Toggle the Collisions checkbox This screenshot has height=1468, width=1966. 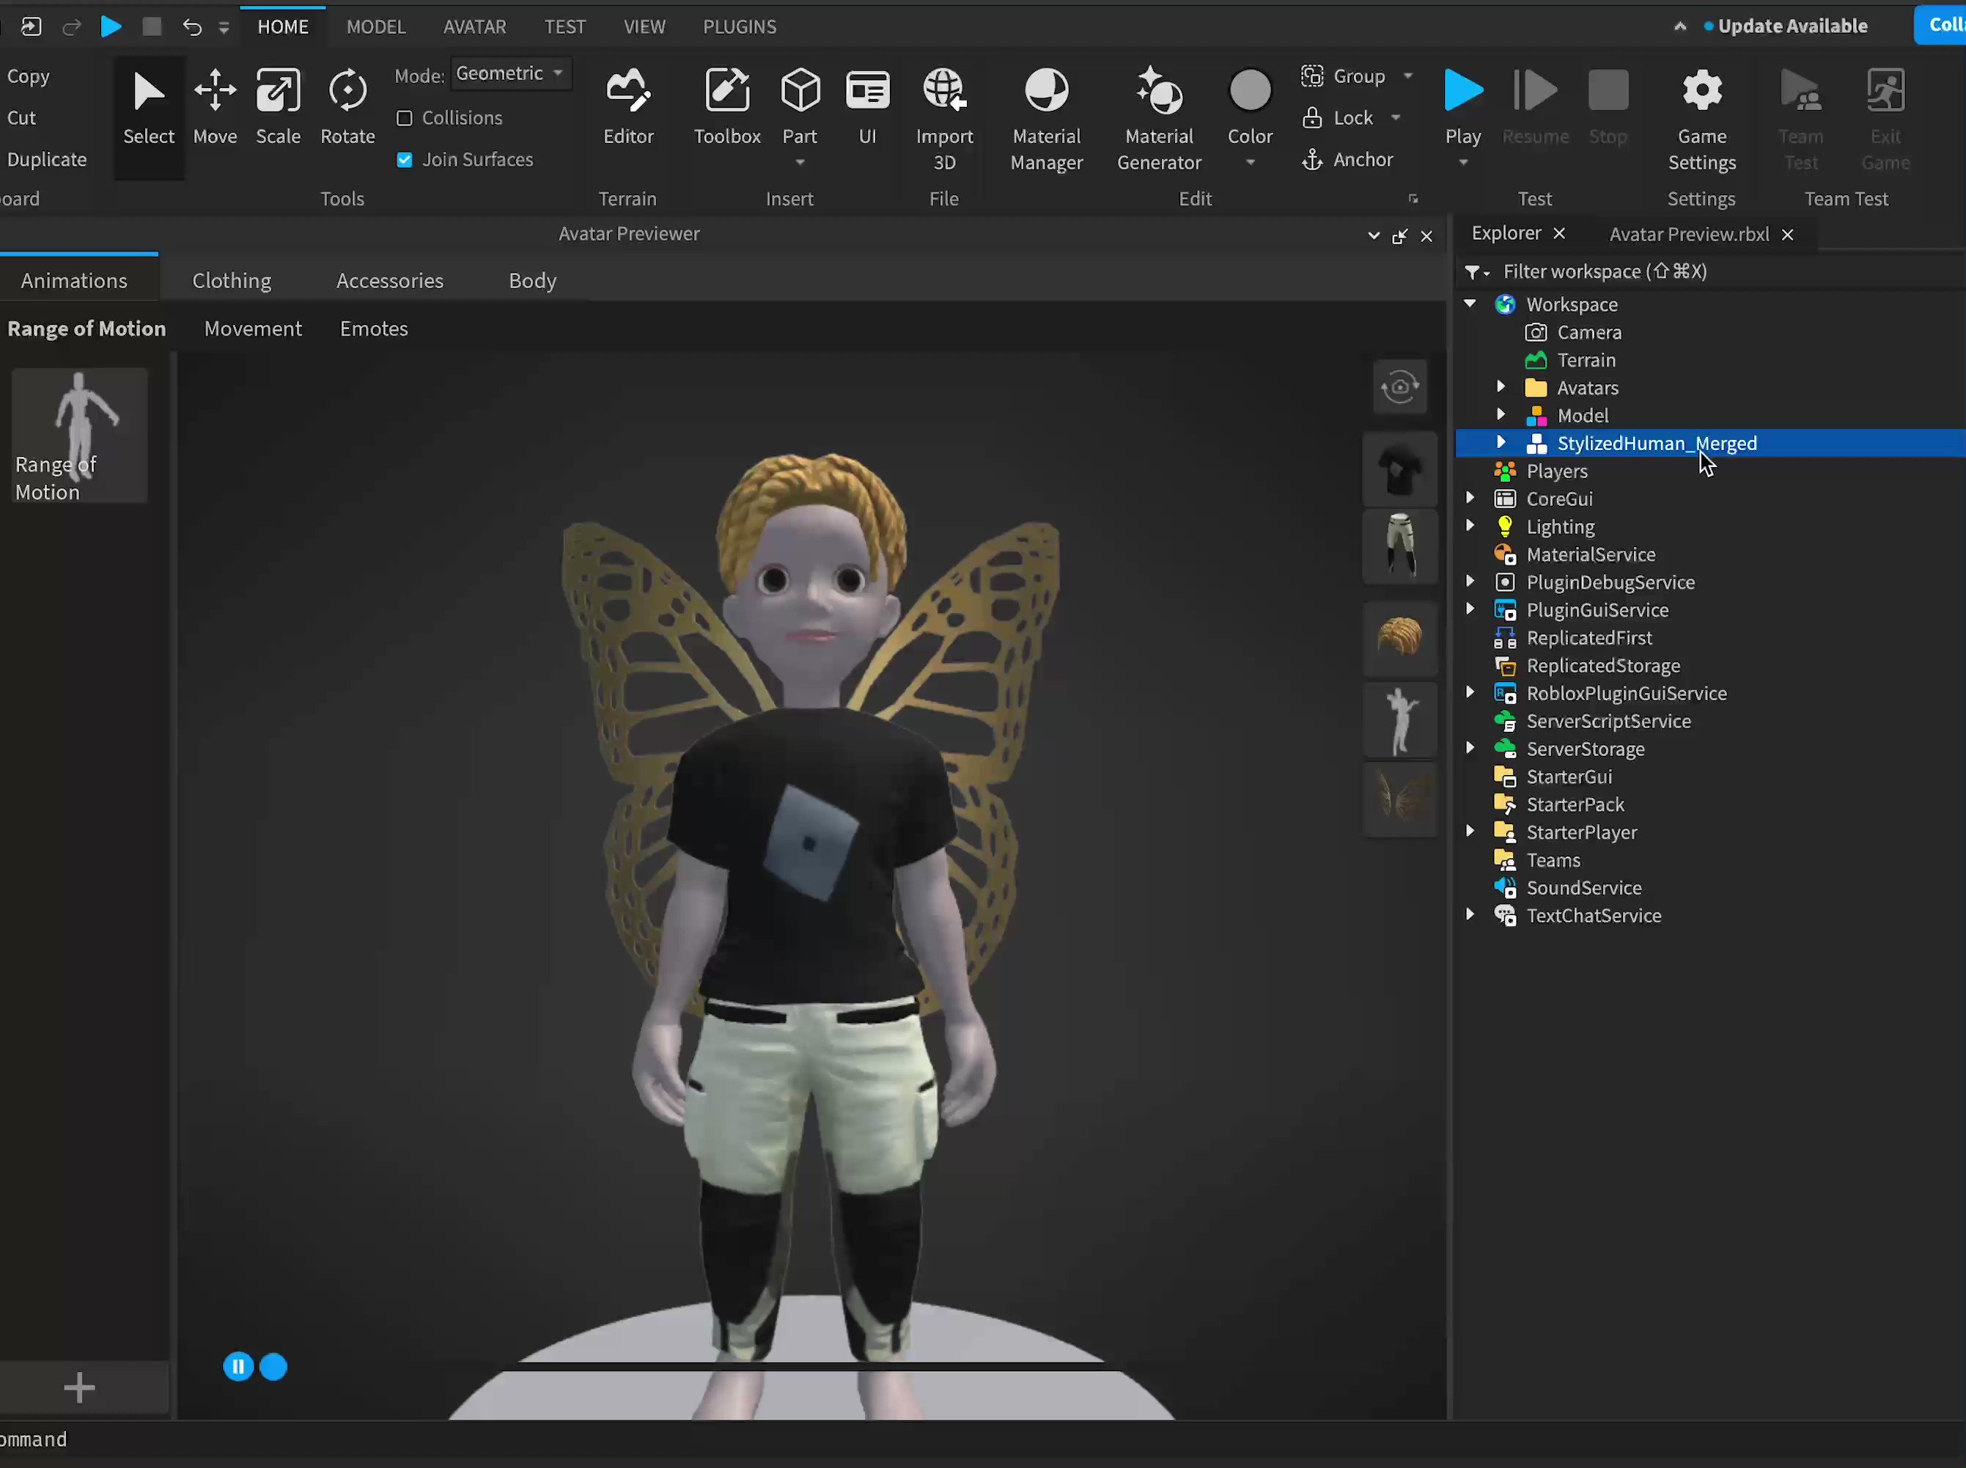pos(404,117)
